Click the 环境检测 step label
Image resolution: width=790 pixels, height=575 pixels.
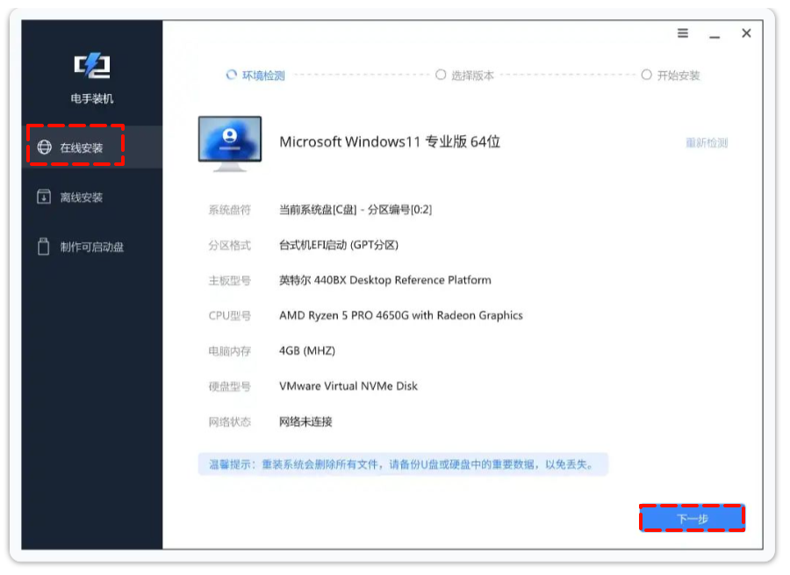coord(263,75)
